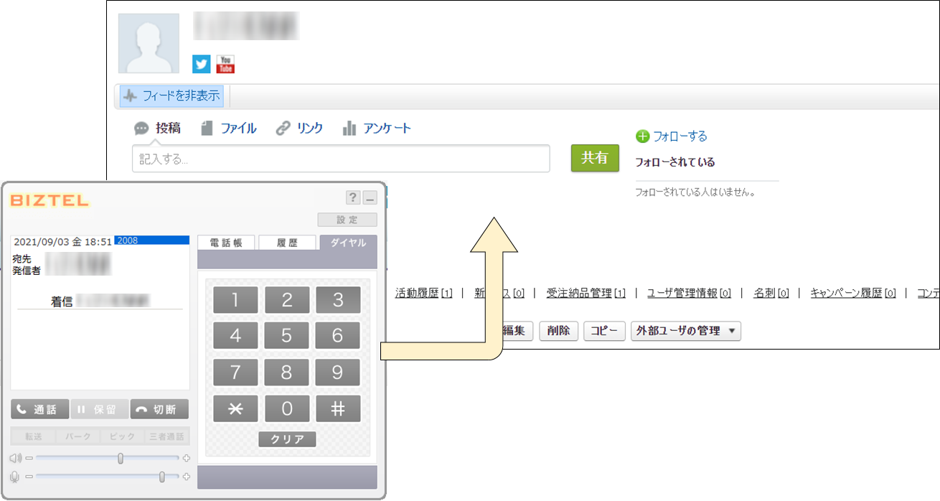Click the microphone icon
940x501 pixels.
(x=15, y=477)
